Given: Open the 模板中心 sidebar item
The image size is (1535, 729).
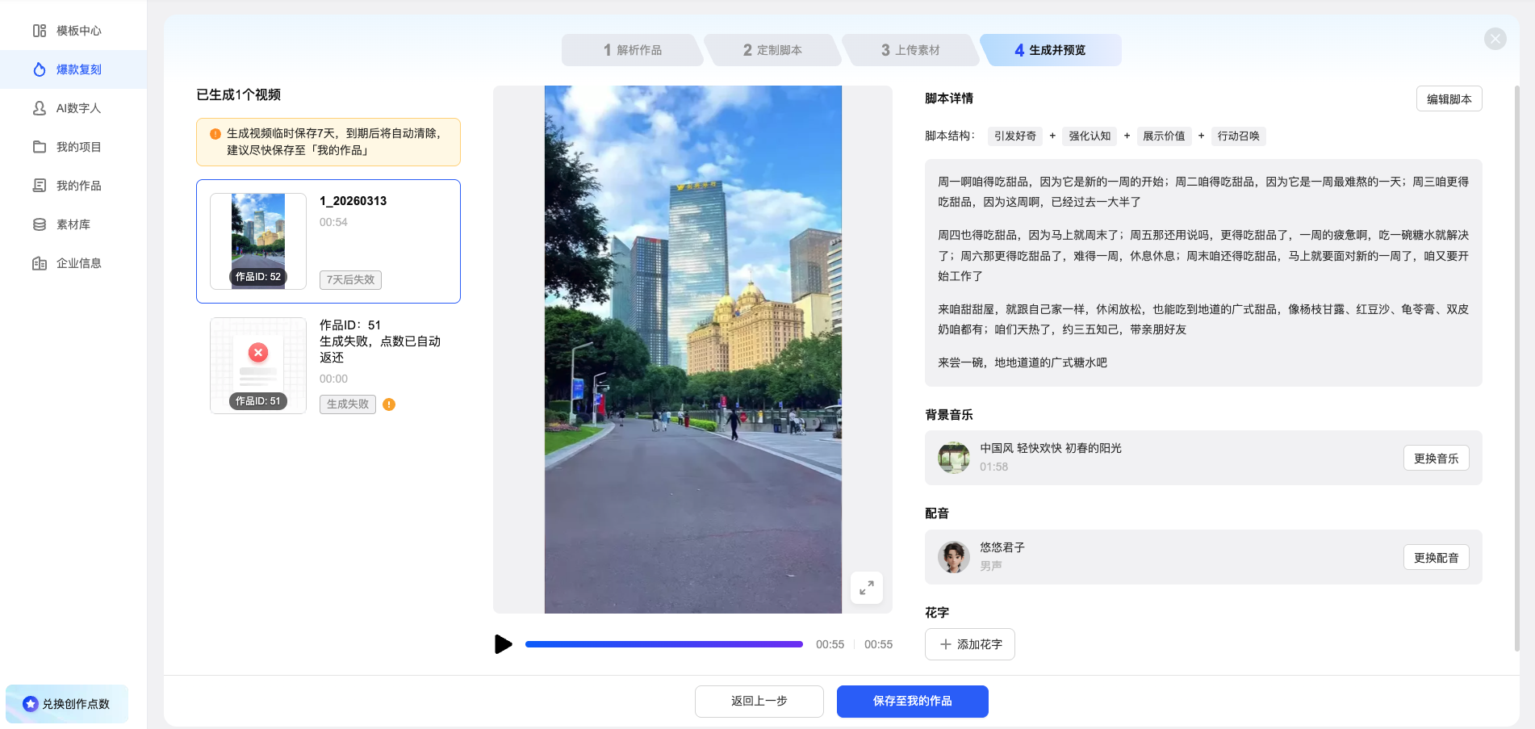Looking at the screenshot, I should click(77, 31).
